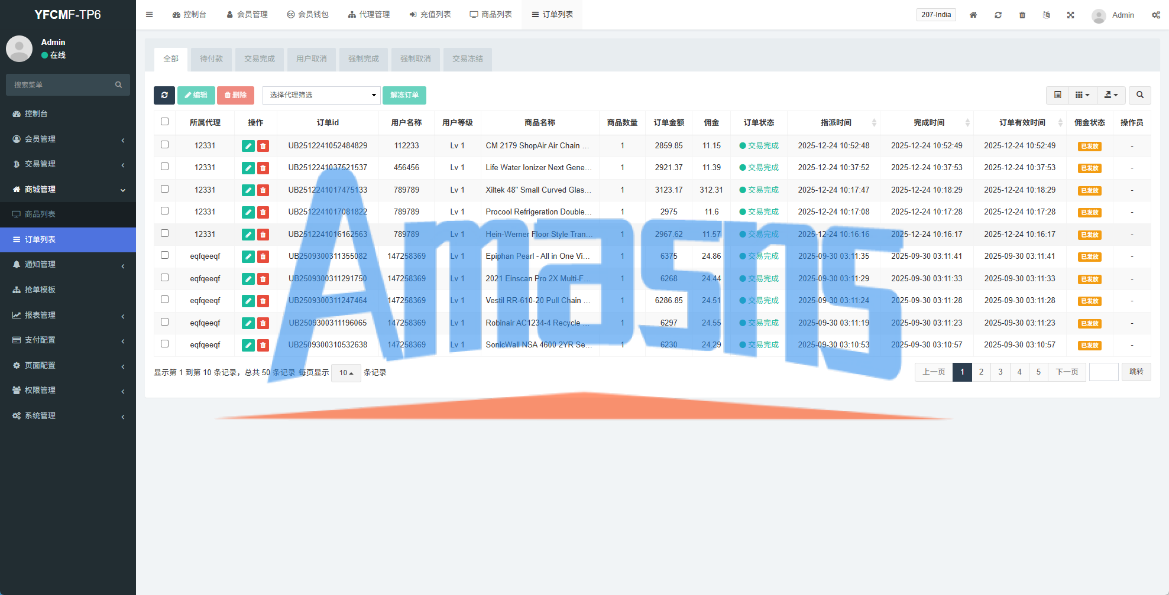Expand 系统管理 in the sidebar
The height and width of the screenshot is (595, 1169).
(x=68, y=416)
